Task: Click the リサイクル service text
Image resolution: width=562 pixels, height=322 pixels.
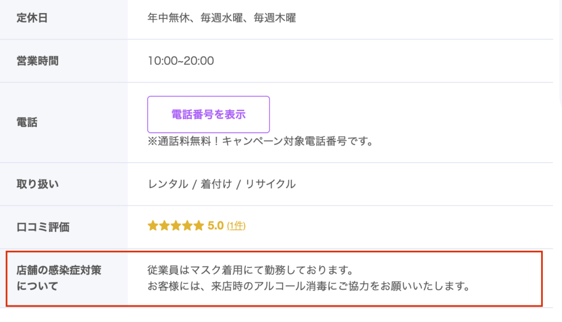Action: [x=270, y=184]
